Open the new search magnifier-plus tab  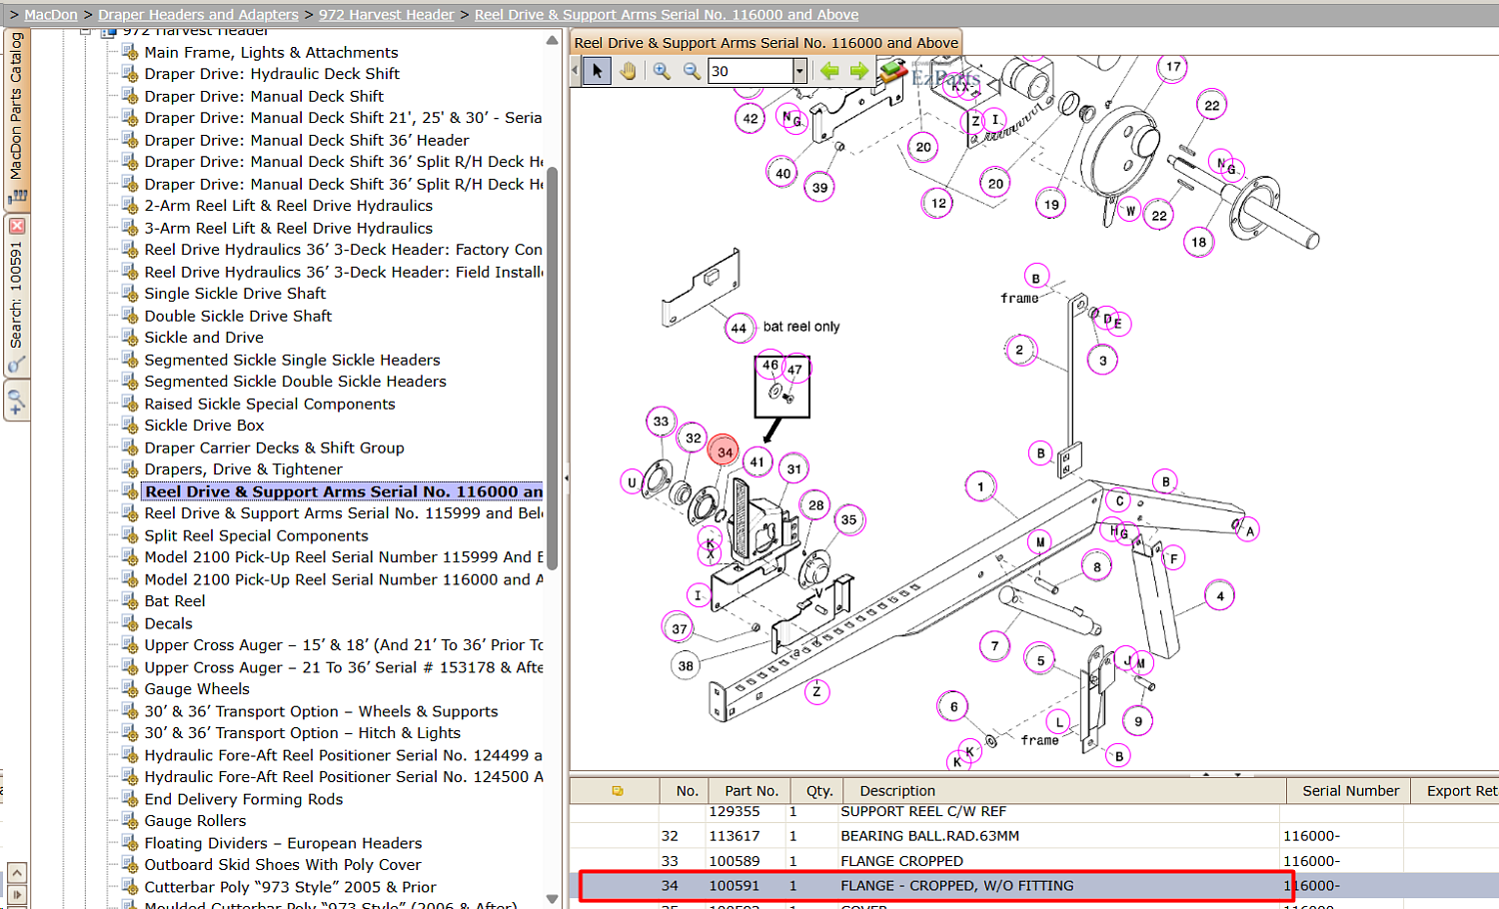tap(16, 402)
